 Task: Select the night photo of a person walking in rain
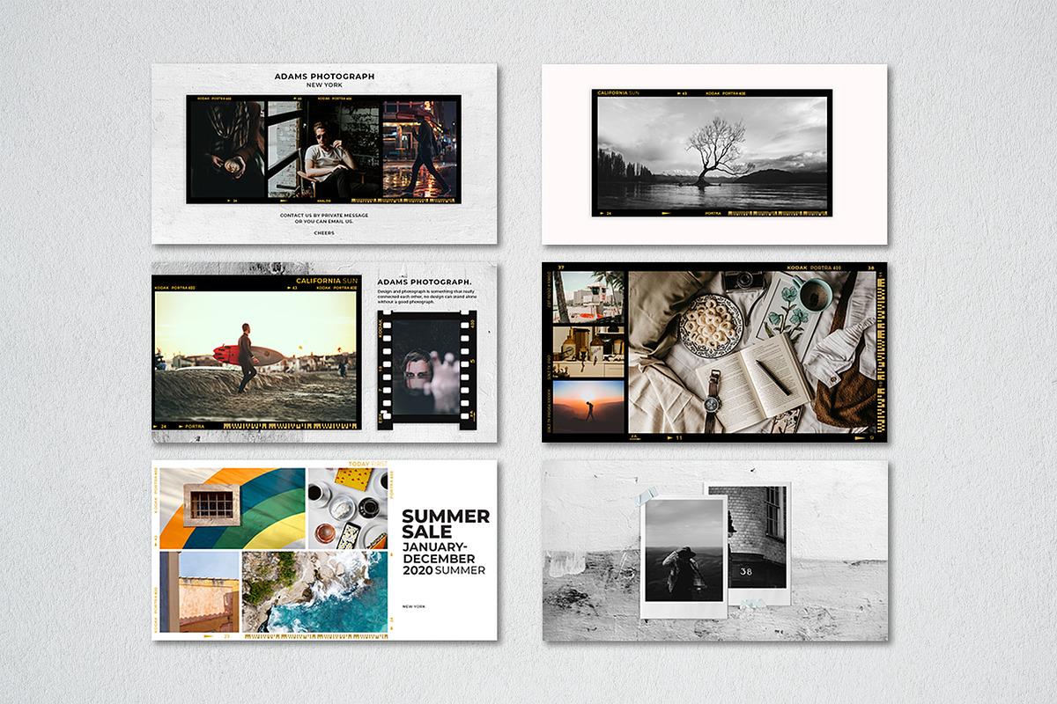[x=419, y=150]
